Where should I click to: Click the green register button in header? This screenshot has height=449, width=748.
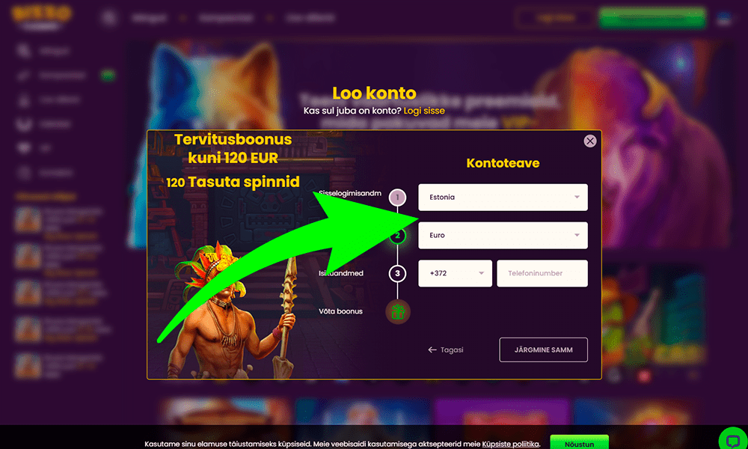click(652, 18)
